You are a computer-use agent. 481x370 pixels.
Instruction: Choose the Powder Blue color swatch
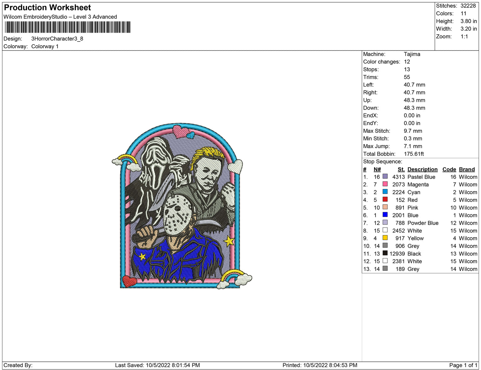coord(385,222)
